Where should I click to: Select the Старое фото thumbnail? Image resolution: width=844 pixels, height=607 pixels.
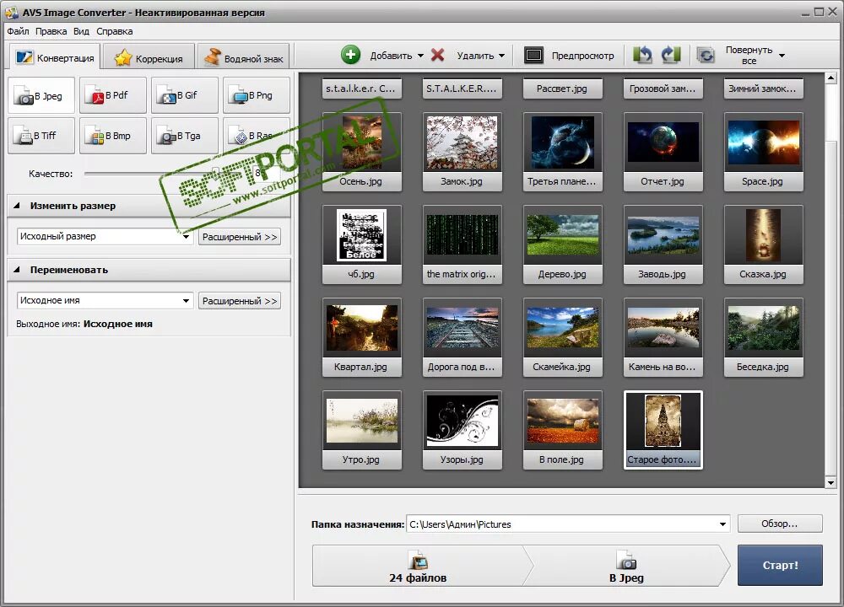(x=663, y=430)
